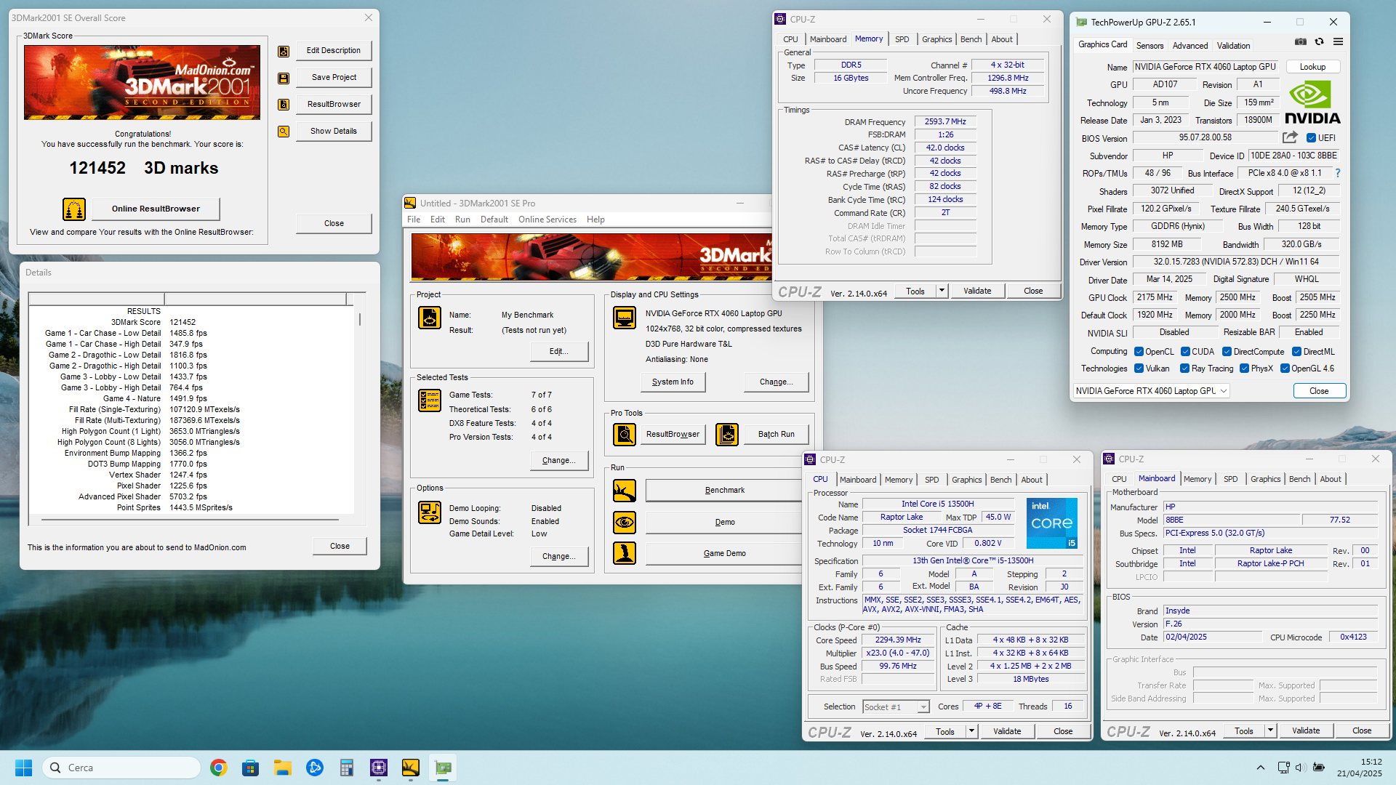1396x785 pixels.
Task: Click the Intel Core i5 badge in CPU-Z
Action: pyautogui.click(x=1051, y=523)
